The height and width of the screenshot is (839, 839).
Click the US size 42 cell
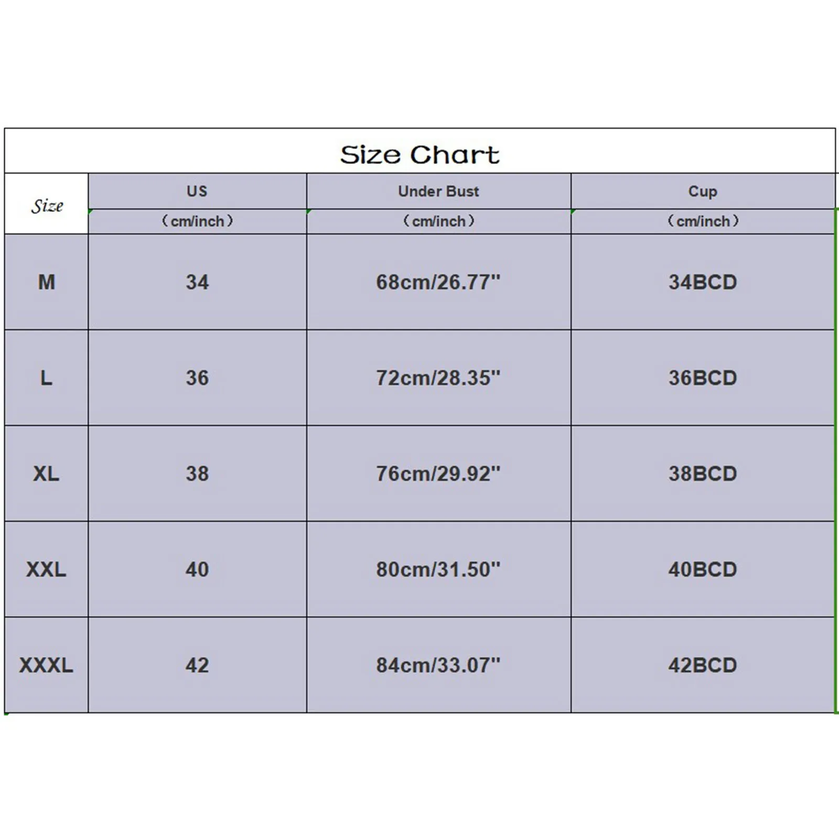[x=197, y=665]
